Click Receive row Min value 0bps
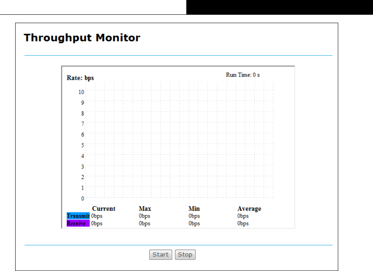 pos(194,223)
